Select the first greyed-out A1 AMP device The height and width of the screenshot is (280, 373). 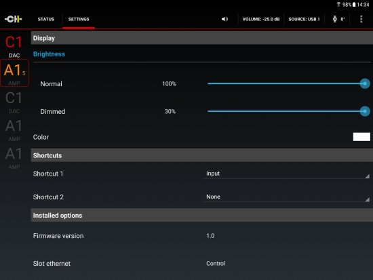click(x=14, y=130)
